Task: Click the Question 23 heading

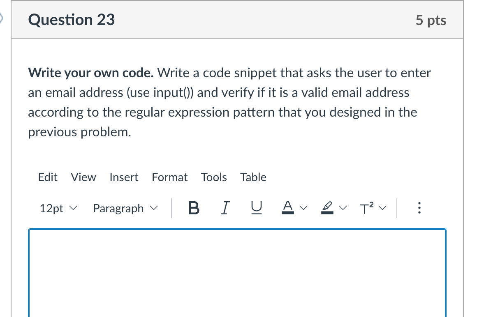Action: 71,19
